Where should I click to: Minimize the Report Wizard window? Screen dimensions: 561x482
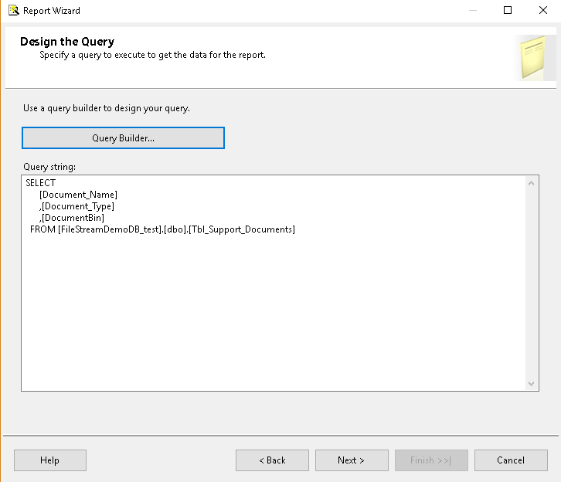472,11
